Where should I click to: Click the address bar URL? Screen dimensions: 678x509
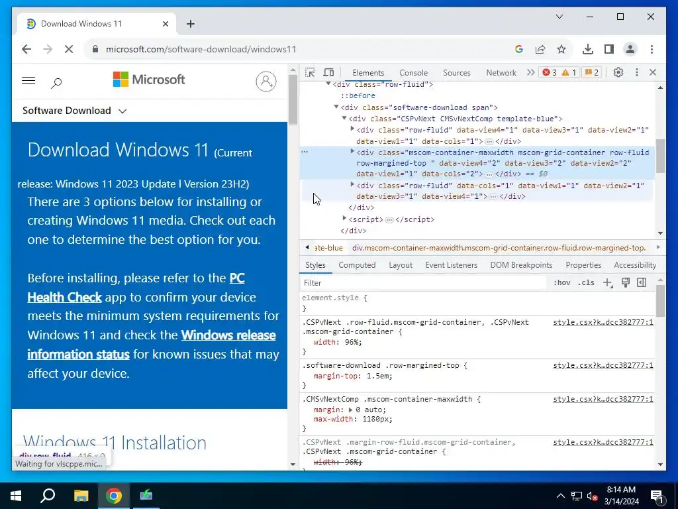201,49
